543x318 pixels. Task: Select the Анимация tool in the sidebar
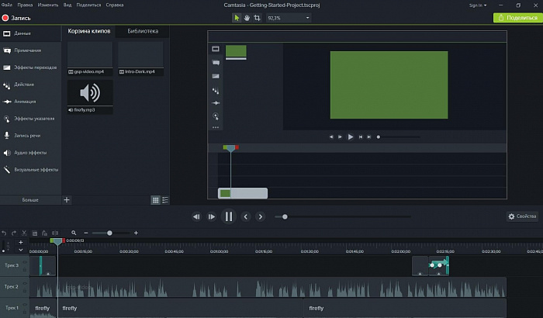click(x=24, y=102)
